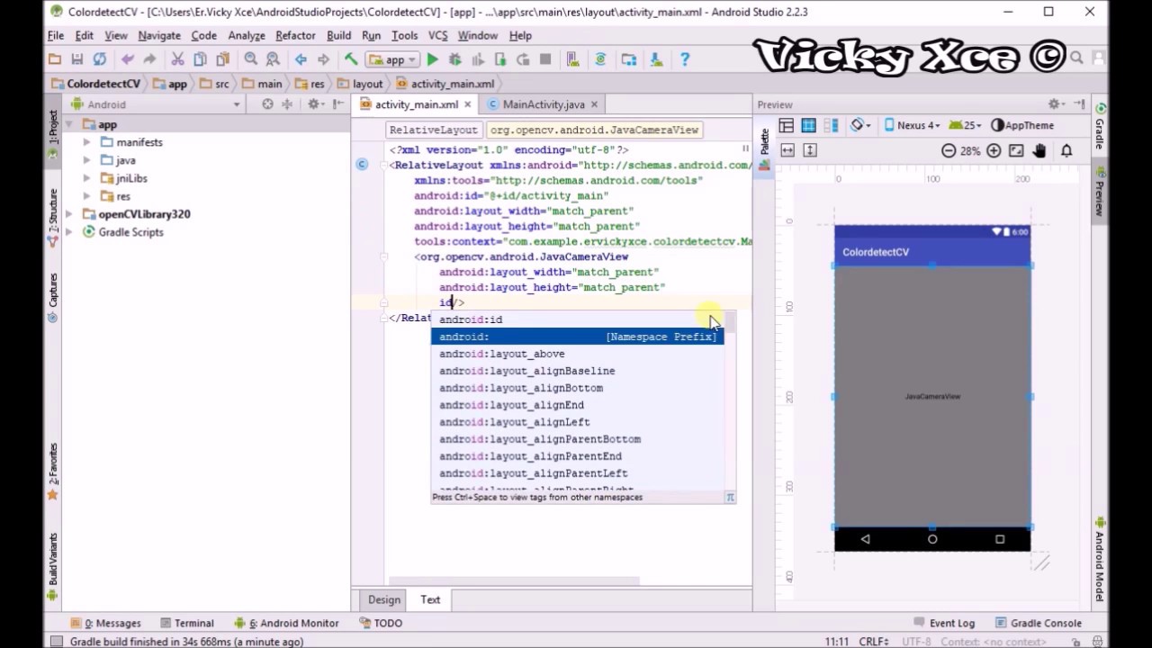Viewport: 1152px width, 648px height.
Task: Click the Palette side tab
Action: (x=764, y=148)
